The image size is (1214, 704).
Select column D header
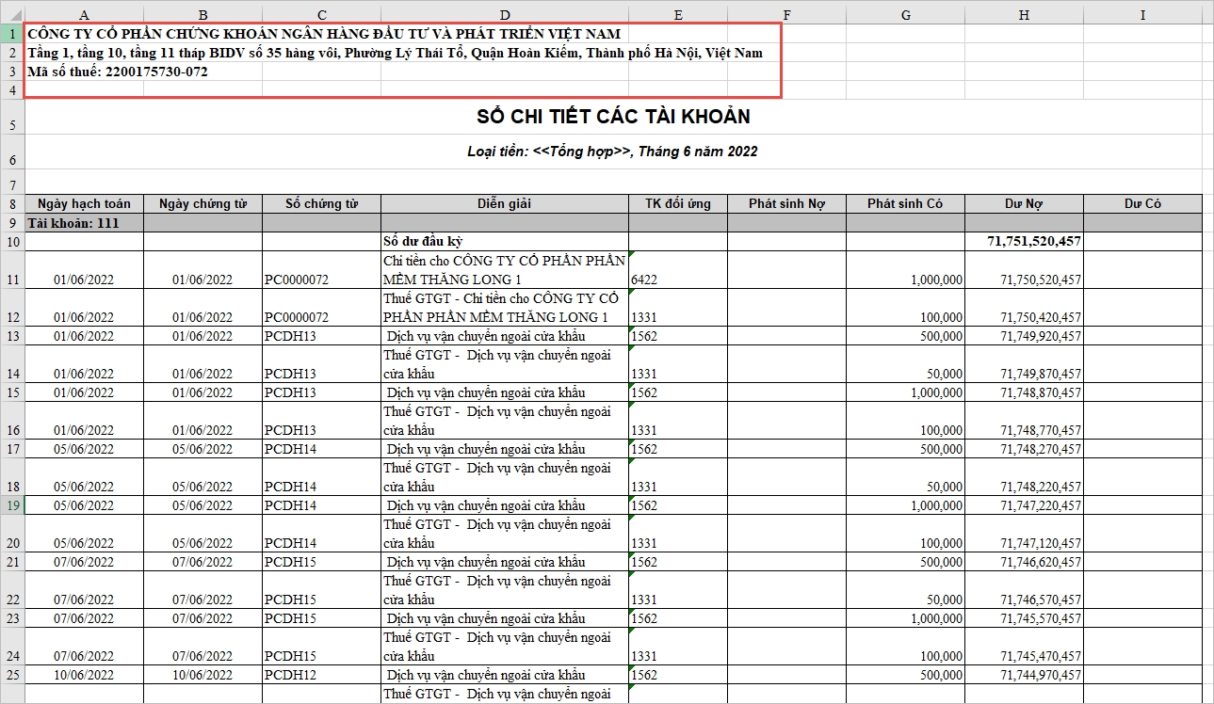505,15
